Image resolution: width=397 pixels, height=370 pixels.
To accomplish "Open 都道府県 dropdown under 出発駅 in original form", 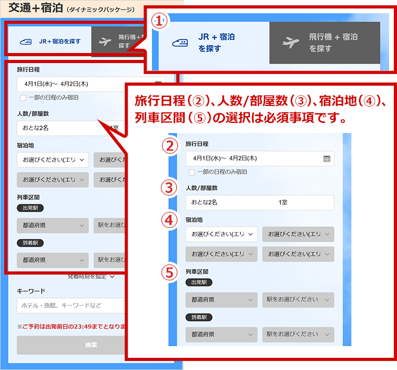I will pyautogui.click(x=52, y=225).
